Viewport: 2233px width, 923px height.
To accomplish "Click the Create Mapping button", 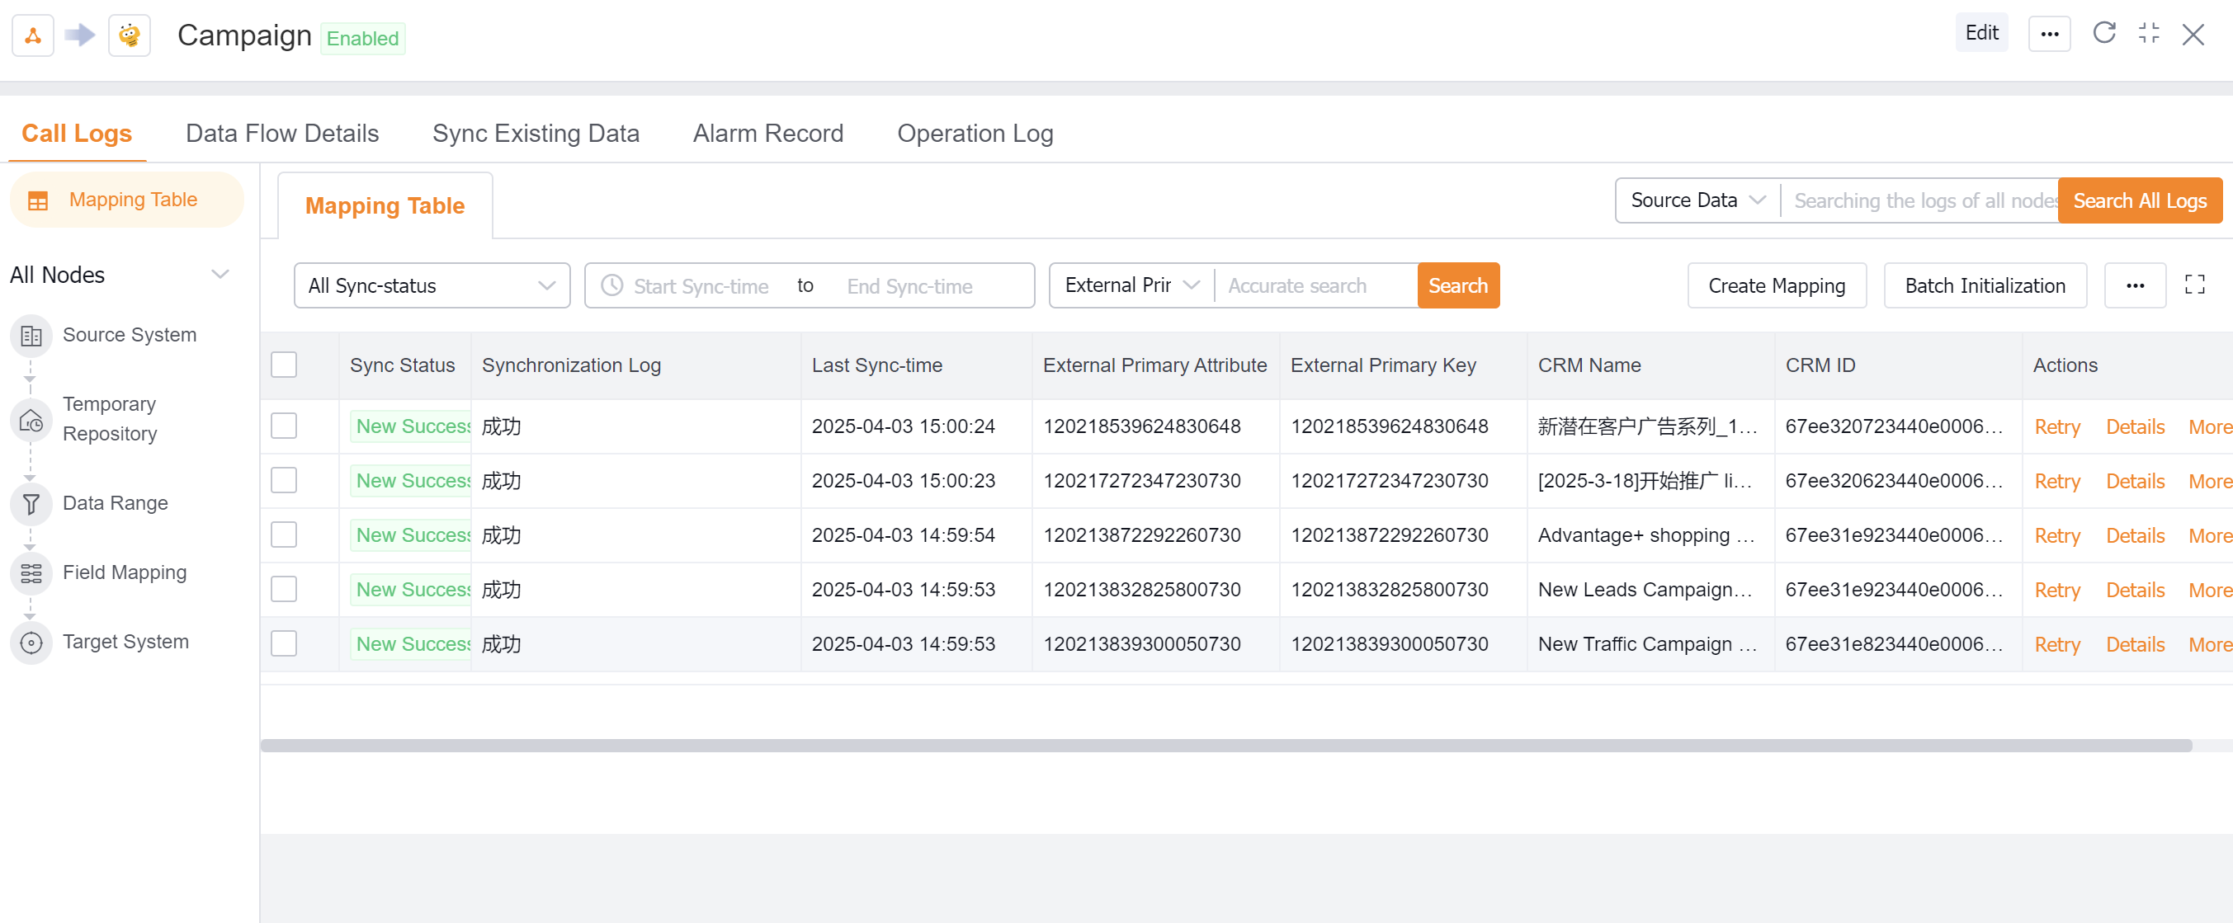I will (x=1775, y=286).
